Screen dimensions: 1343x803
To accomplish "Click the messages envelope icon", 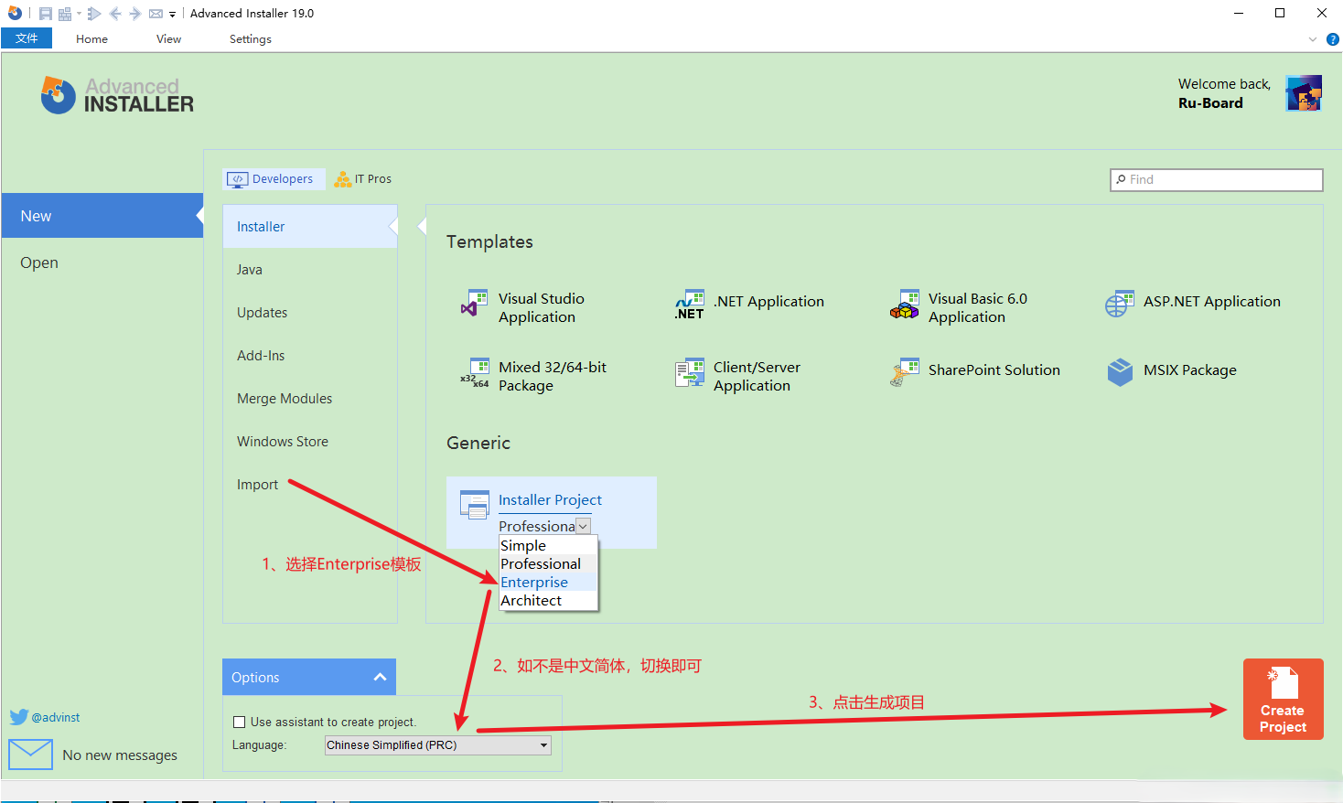I will pos(30,755).
